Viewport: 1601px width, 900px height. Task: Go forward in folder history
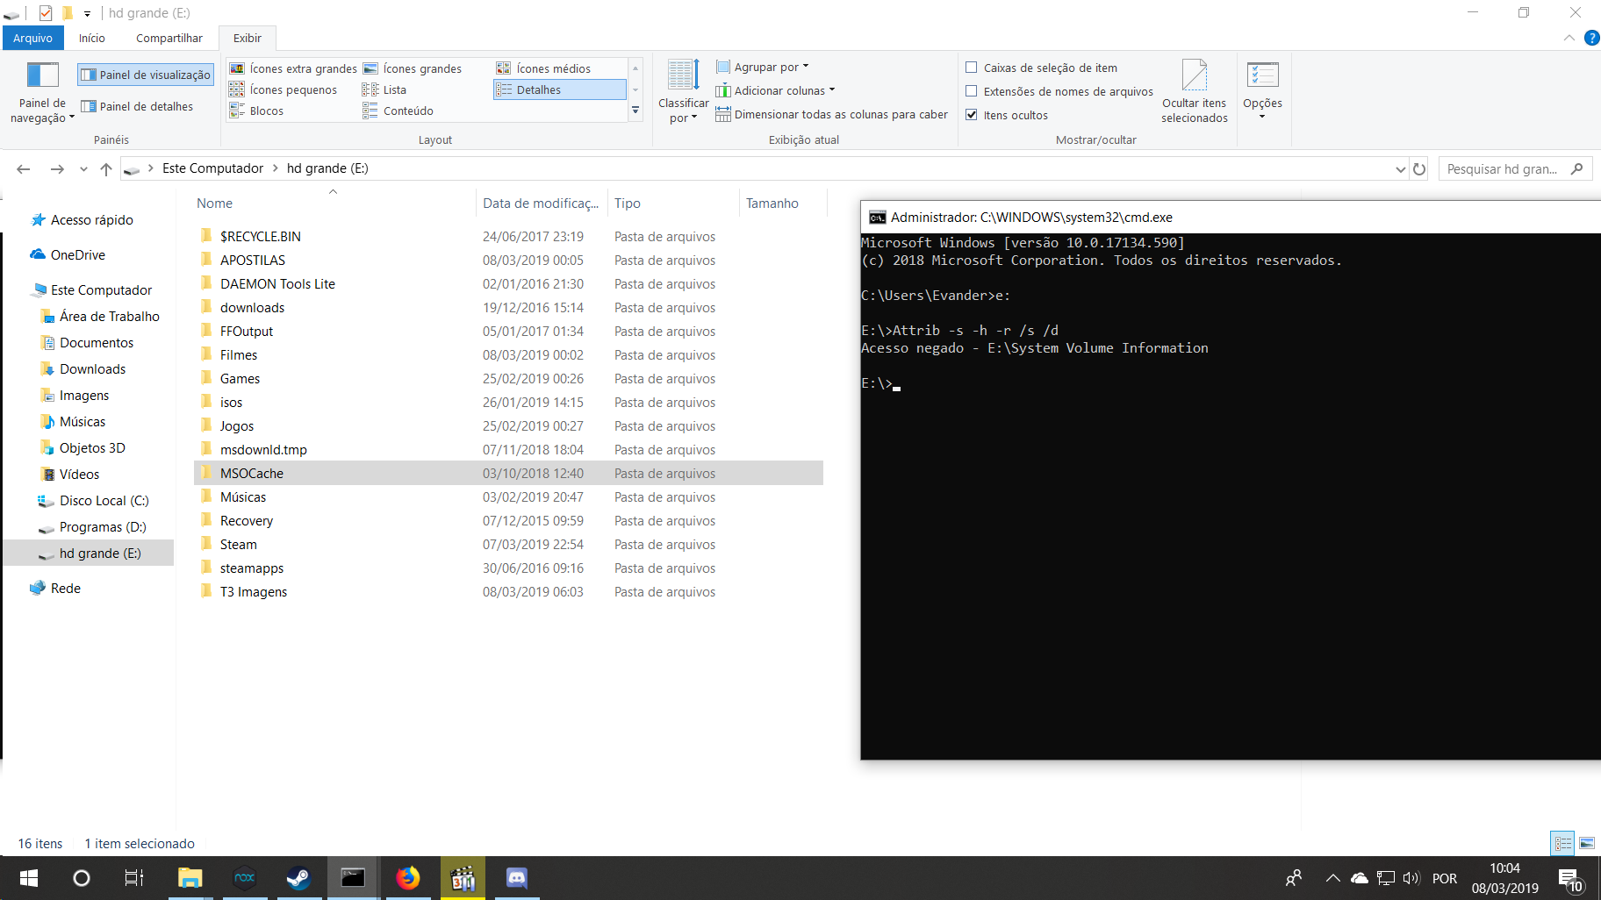point(57,168)
